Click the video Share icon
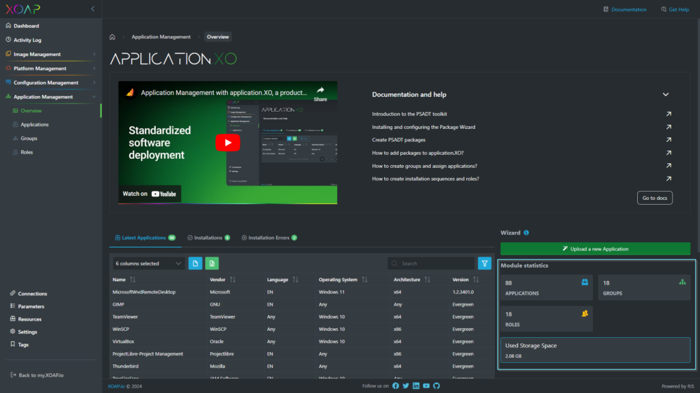700x393 pixels. pyautogui.click(x=320, y=94)
